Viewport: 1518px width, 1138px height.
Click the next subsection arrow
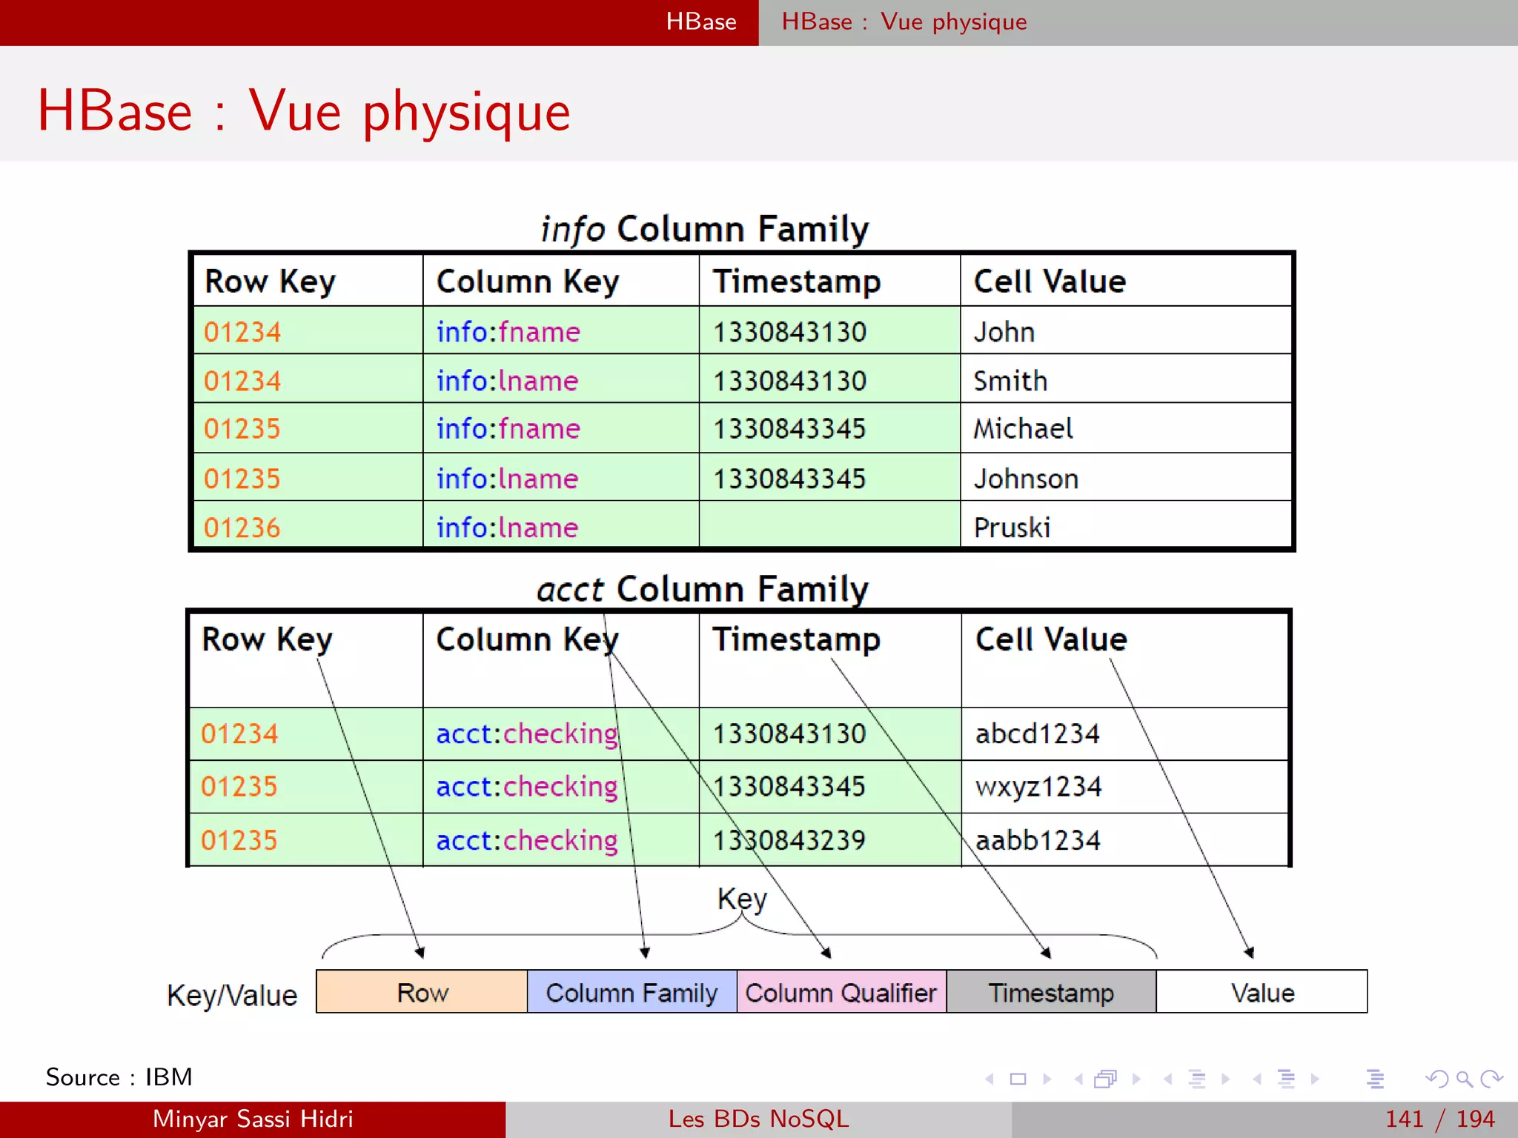coord(1226,1079)
